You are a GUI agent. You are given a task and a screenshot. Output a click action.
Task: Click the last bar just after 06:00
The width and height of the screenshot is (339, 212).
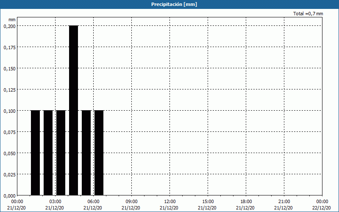click(99, 153)
